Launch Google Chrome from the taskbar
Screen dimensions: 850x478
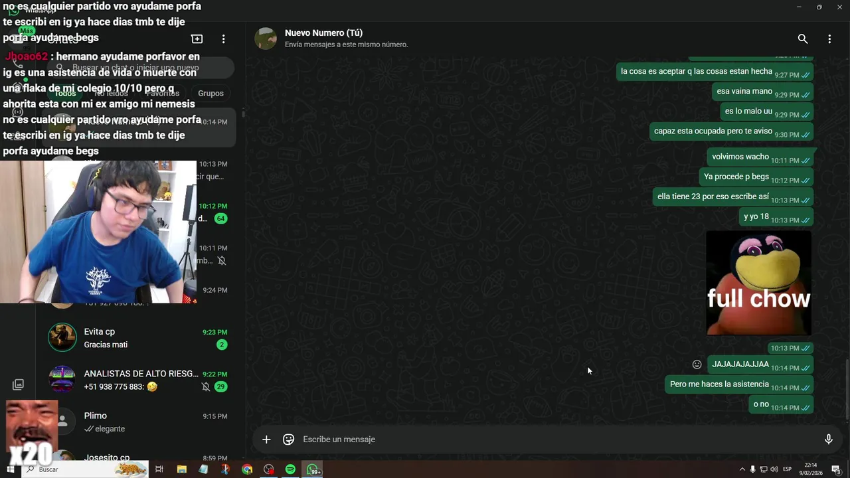[x=247, y=469]
